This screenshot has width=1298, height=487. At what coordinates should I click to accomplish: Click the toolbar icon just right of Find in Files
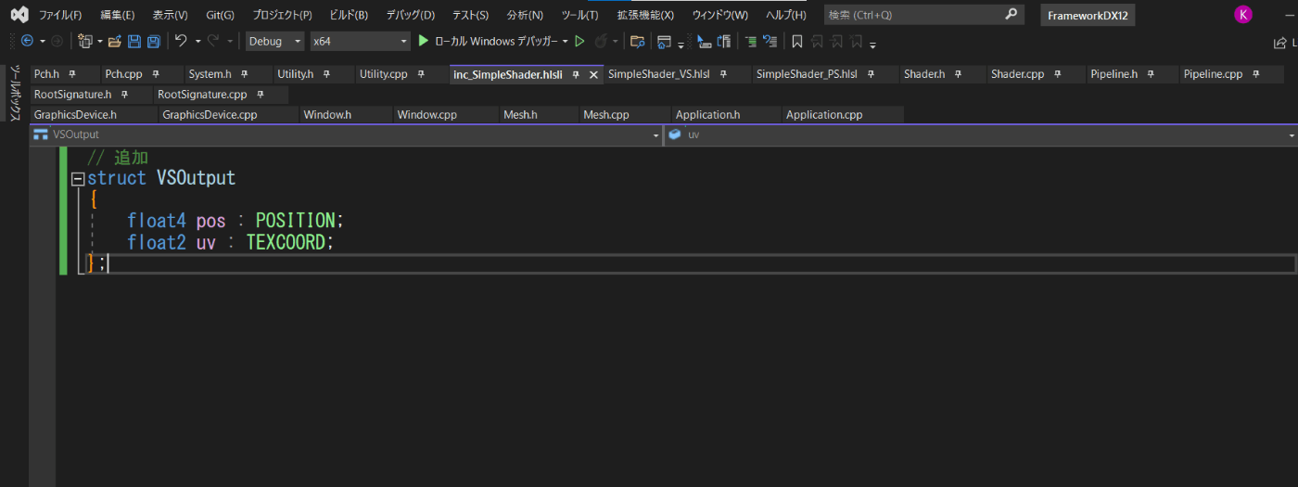[663, 41]
